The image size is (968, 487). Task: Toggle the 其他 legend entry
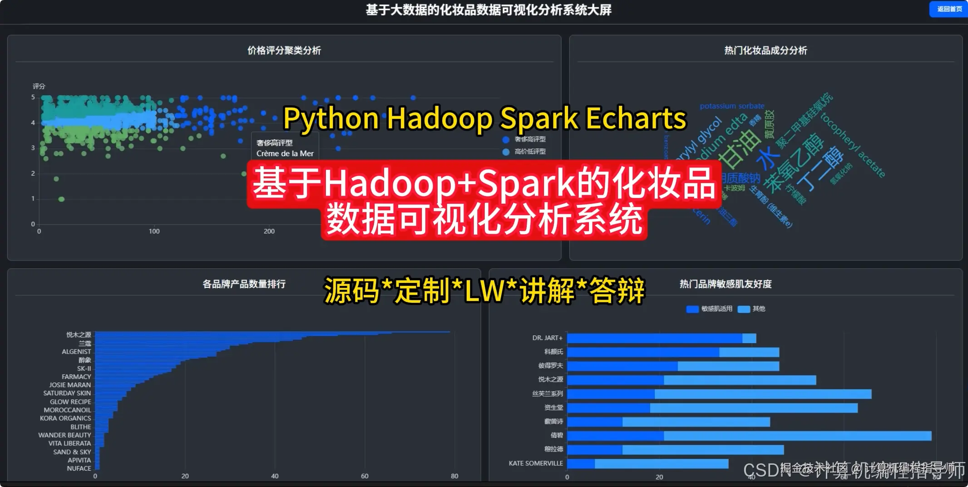(x=751, y=309)
